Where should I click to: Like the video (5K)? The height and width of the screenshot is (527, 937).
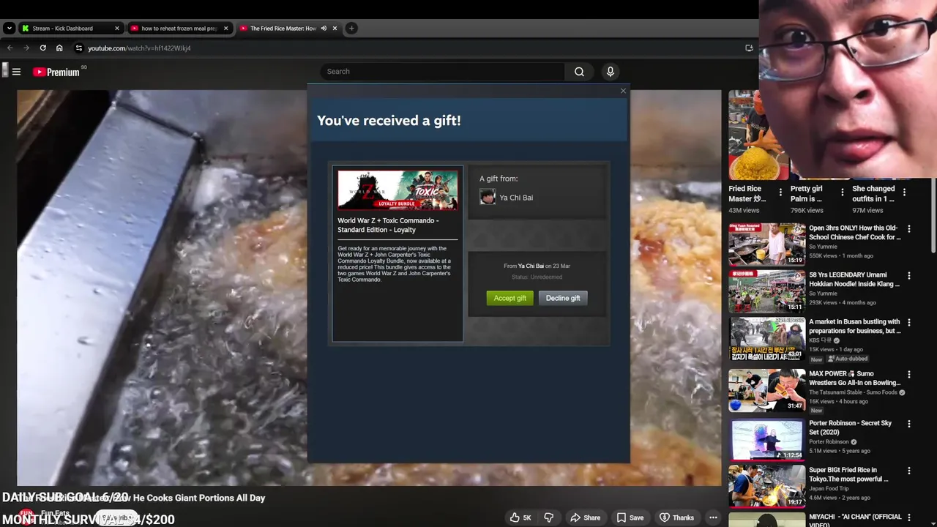(x=520, y=517)
